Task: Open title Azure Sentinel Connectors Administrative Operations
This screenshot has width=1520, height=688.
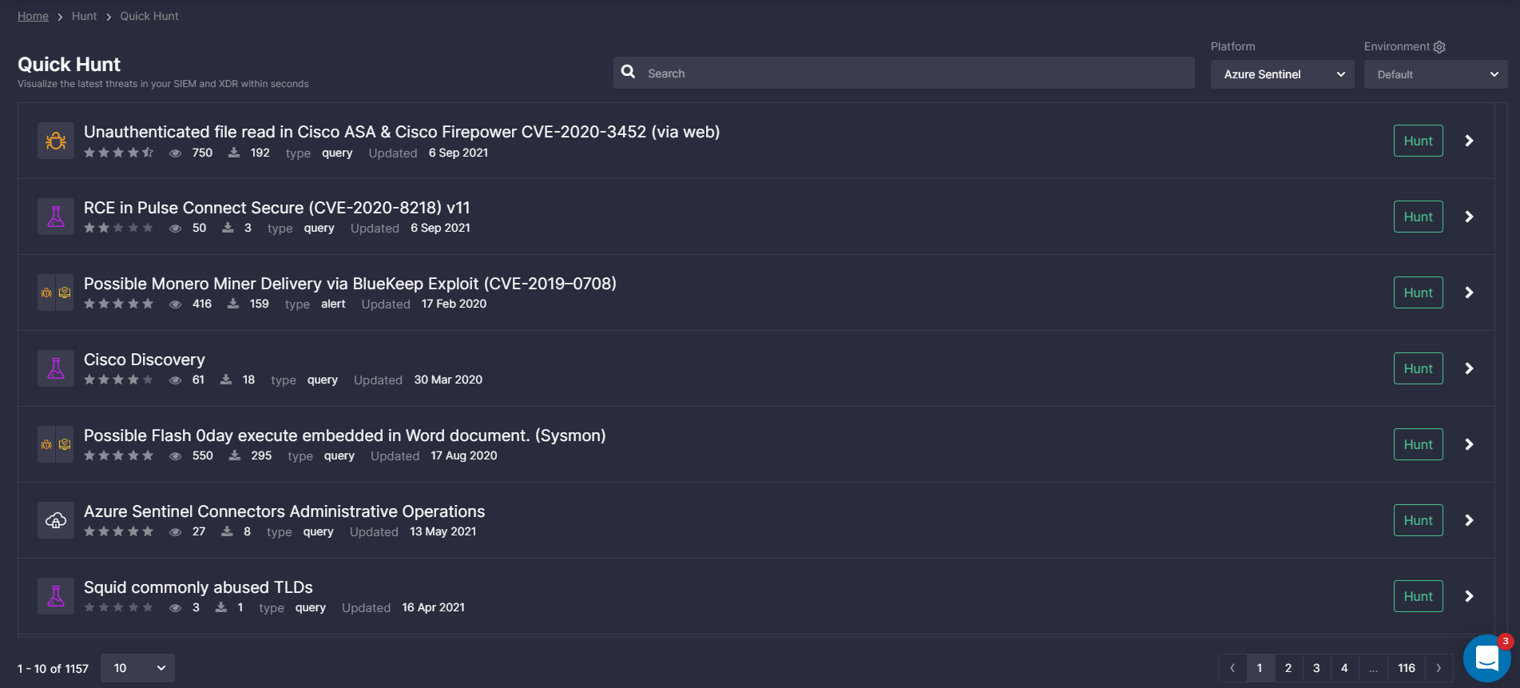Action: [x=284, y=511]
